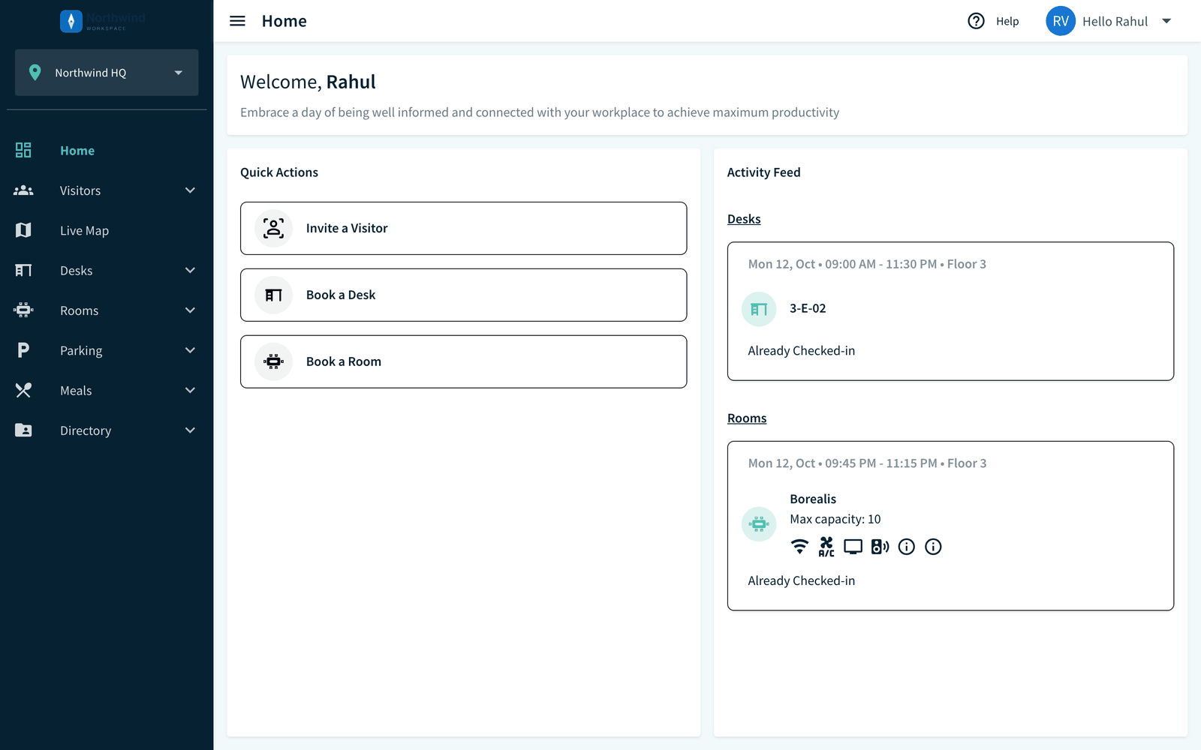Click the Wi-Fi amenity icon for Borealis
This screenshot has width=1201, height=750.
pyautogui.click(x=799, y=547)
